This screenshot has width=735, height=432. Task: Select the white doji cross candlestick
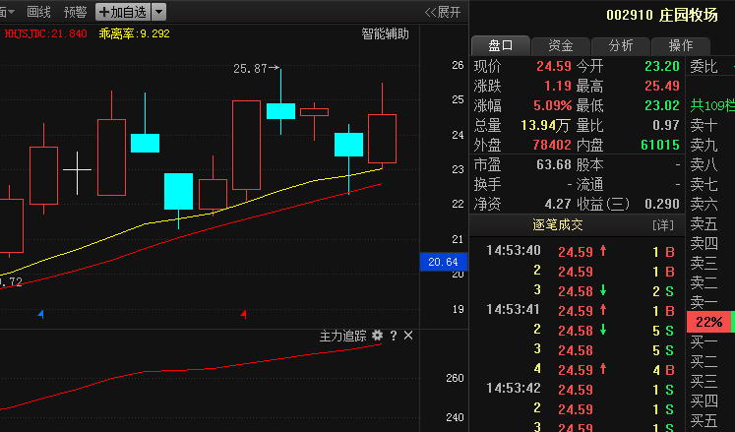pos(78,172)
